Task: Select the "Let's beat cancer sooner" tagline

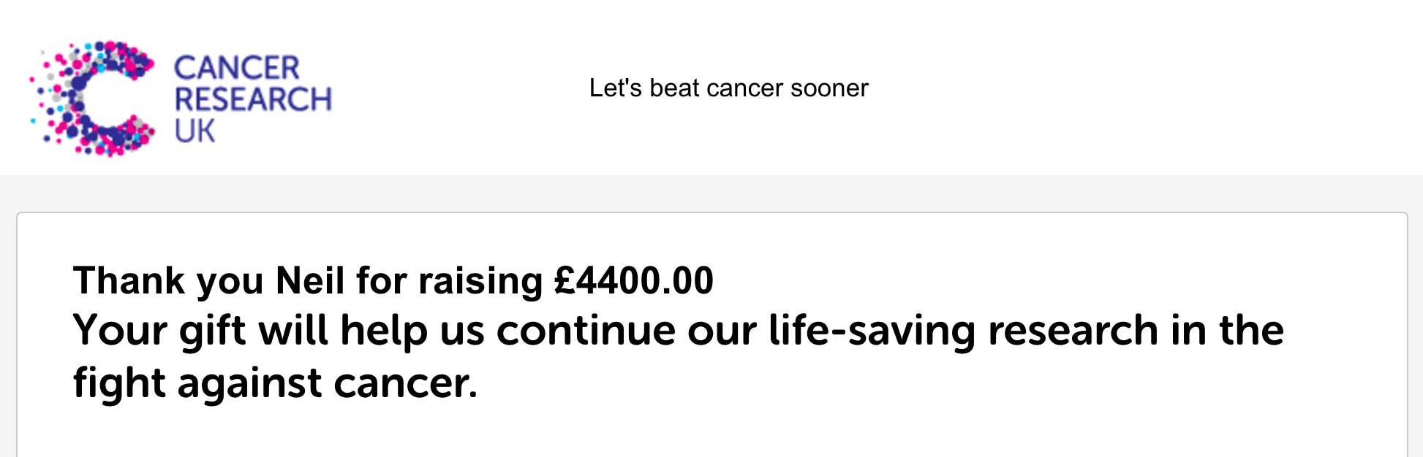Action: point(728,88)
